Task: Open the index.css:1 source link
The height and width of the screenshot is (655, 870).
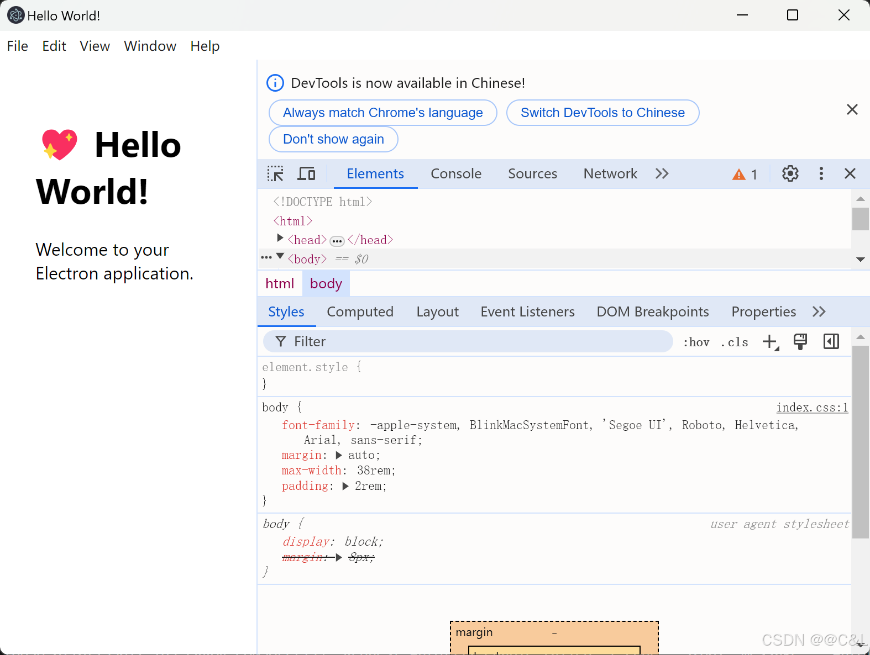Action: (812, 408)
